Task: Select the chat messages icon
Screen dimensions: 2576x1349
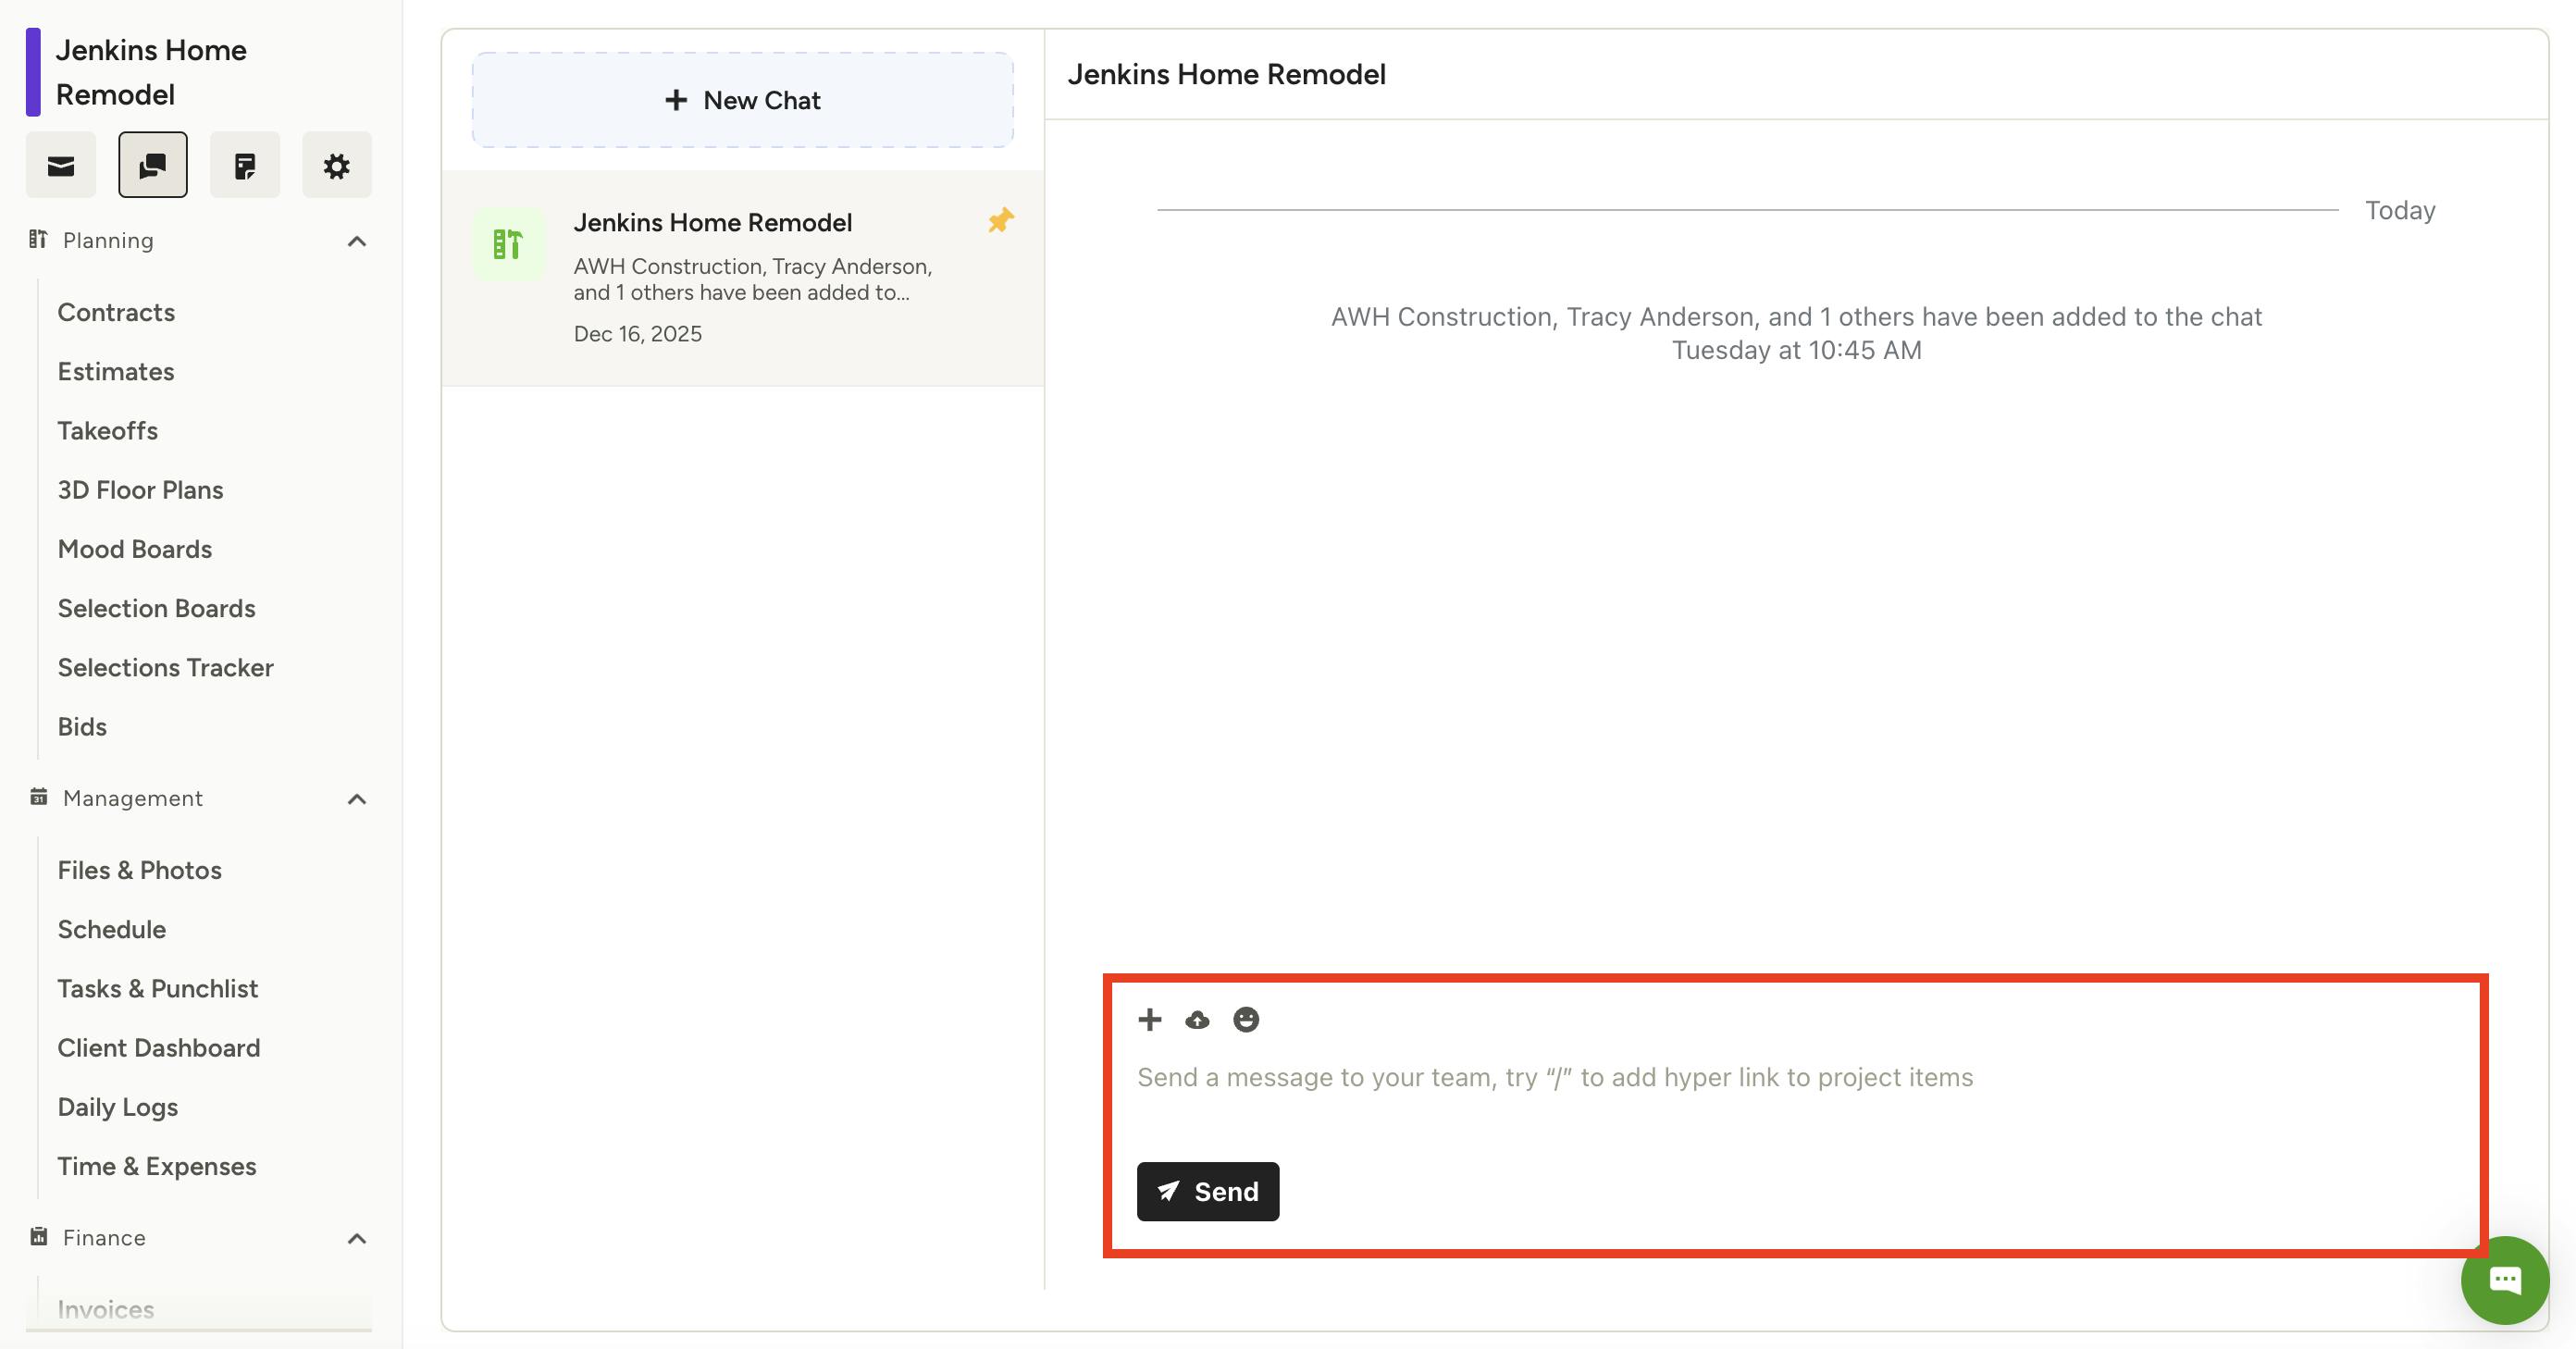Action: point(153,165)
